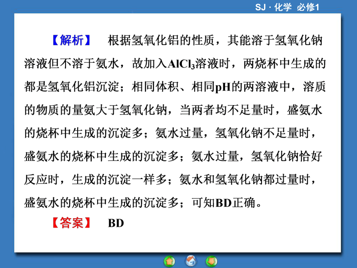Image resolution: width=357 pixels, height=268 pixels.
Task: Click the answer text BD after 【答案】
Action: (116, 223)
